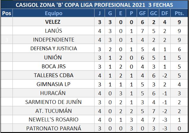Click the BOCA JRS team name
This screenshot has height=133, width=189.
point(53,66)
